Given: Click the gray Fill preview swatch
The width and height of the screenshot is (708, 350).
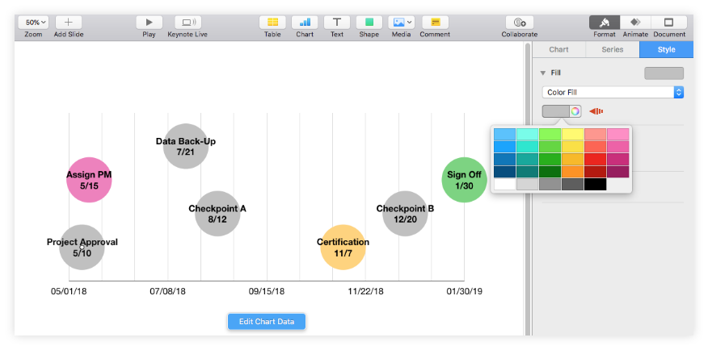Looking at the screenshot, I should 664,73.
